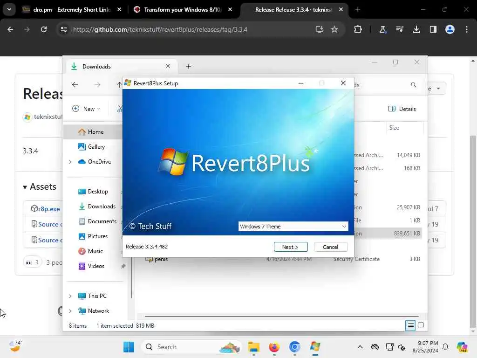Viewport: 477px width, 358px height.
Task: Open Firefox from taskbar
Action: [x=274, y=347]
